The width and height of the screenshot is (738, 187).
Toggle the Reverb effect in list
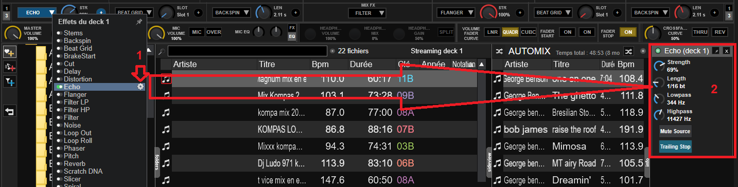point(60,164)
